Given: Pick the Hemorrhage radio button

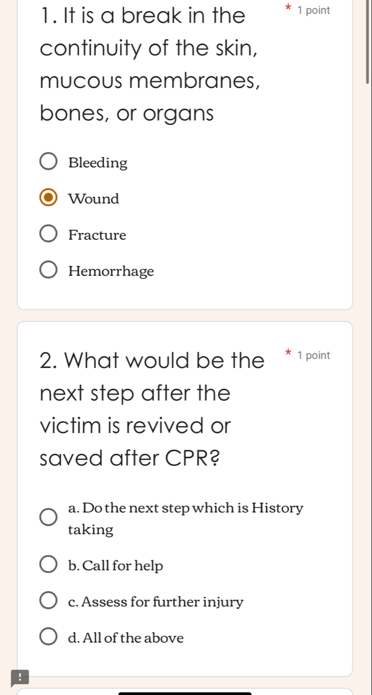Looking at the screenshot, I should 49,271.
